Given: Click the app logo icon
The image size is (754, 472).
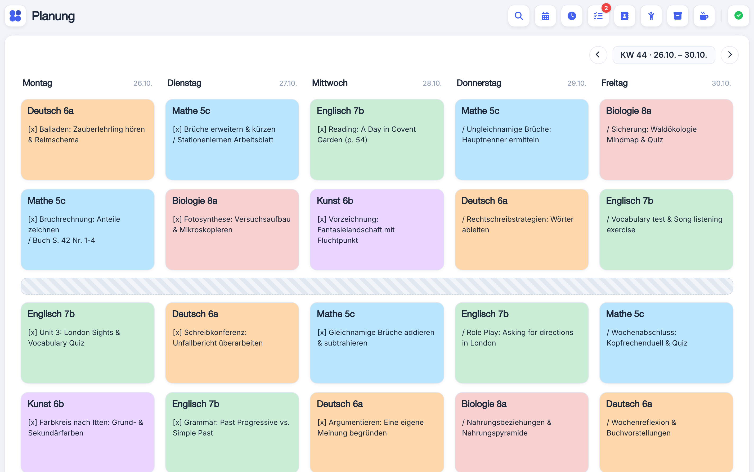Looking at the screenshot, I should (15, 16).
